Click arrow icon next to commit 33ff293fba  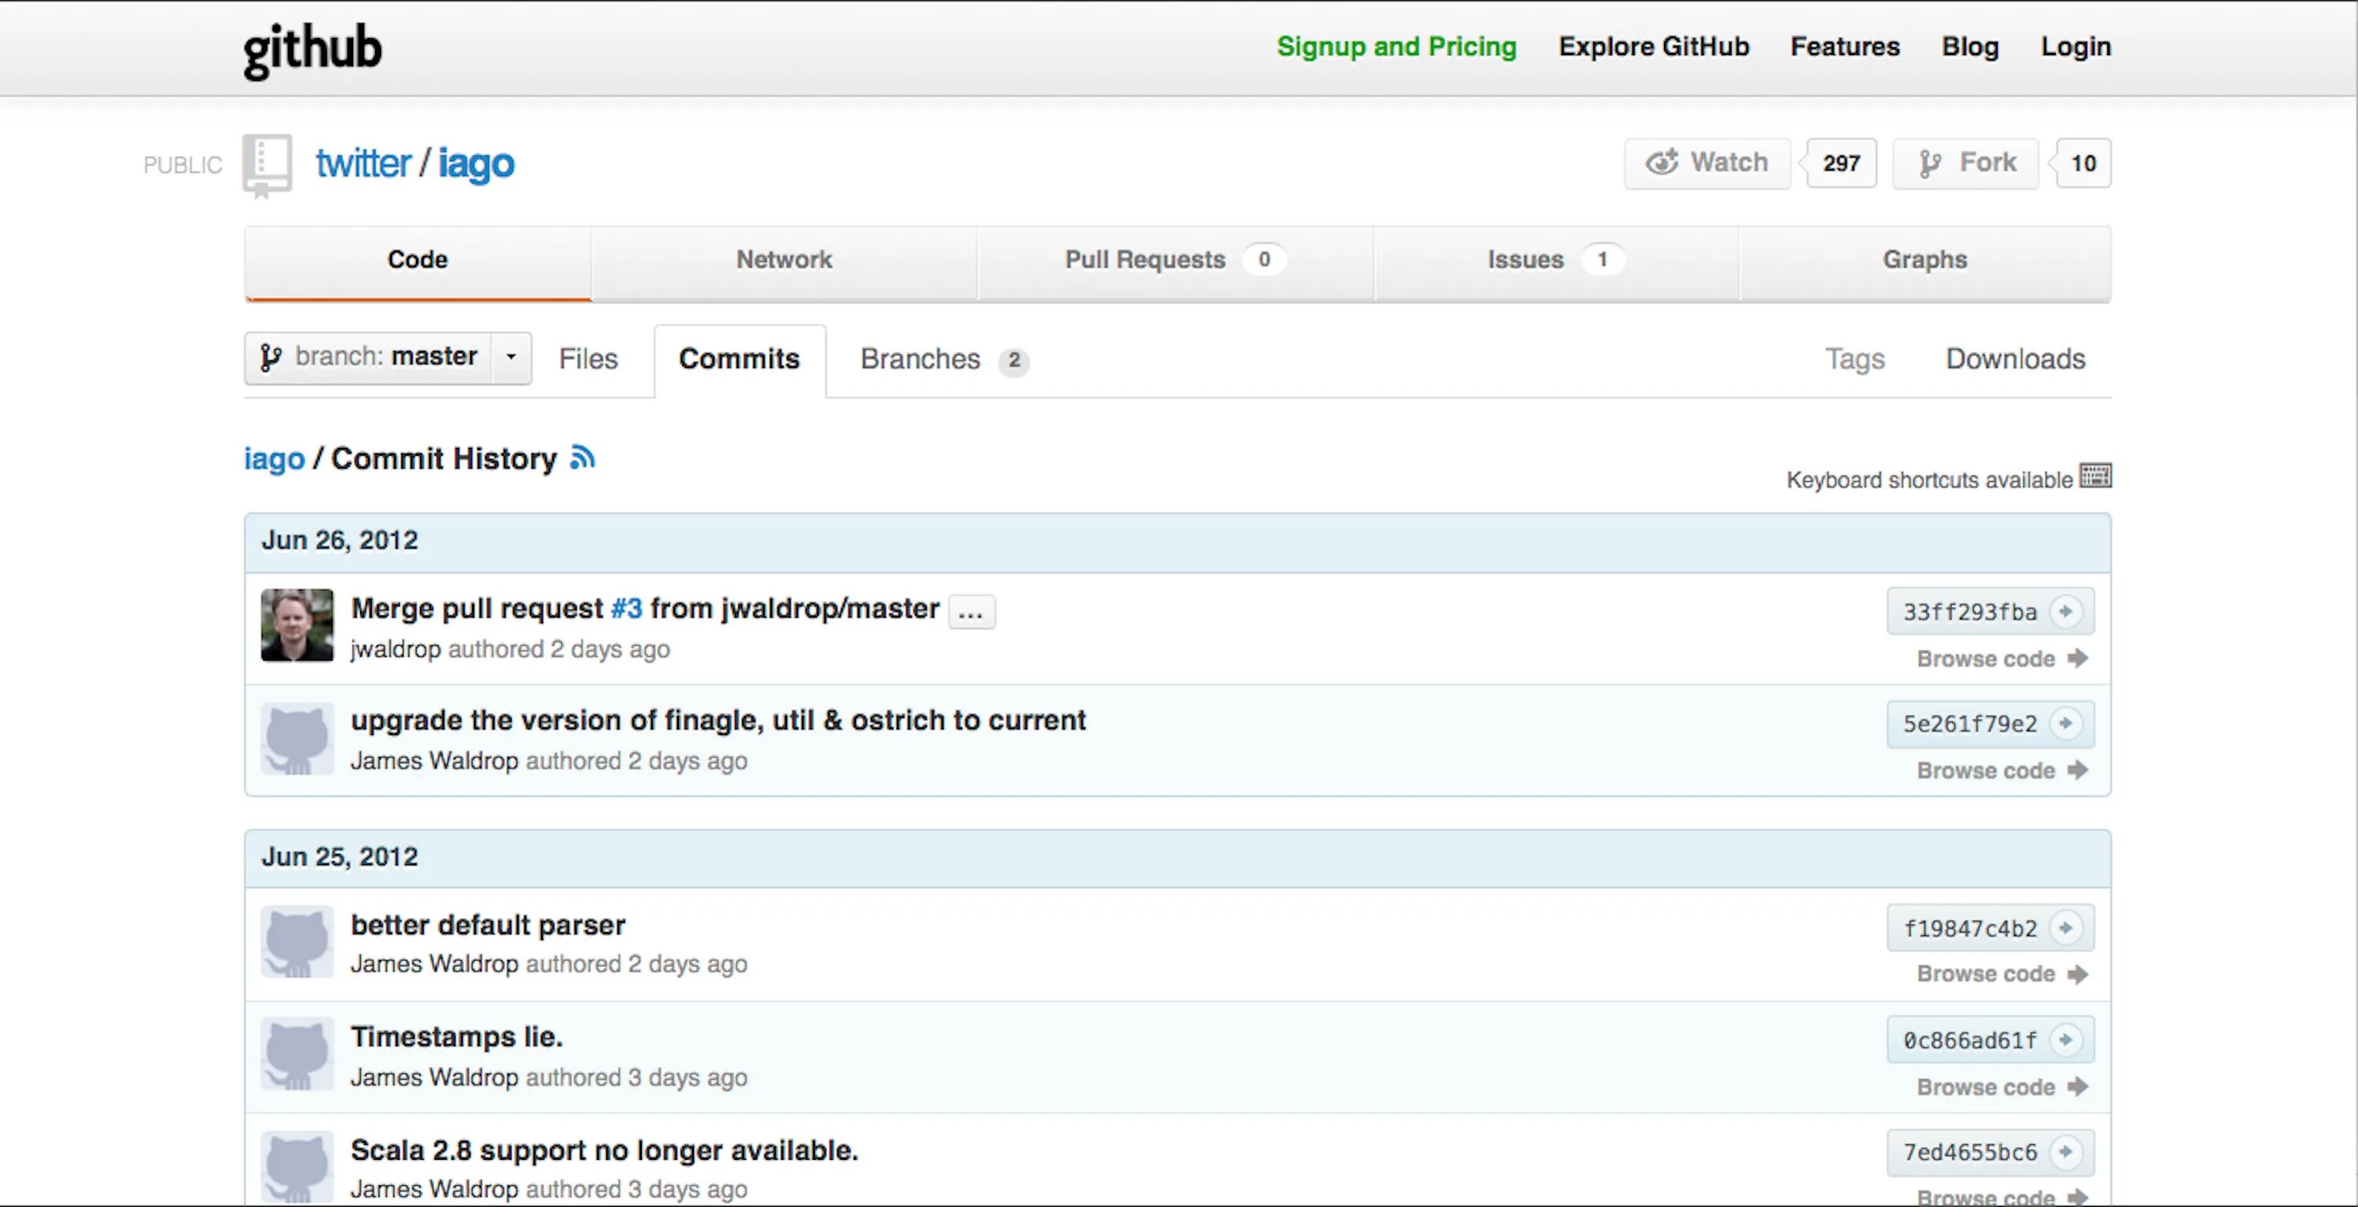coord(2065,611)
